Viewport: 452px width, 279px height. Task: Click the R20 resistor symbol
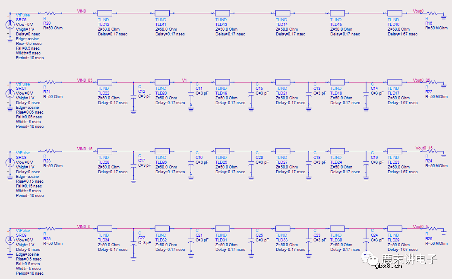point(50,13)
